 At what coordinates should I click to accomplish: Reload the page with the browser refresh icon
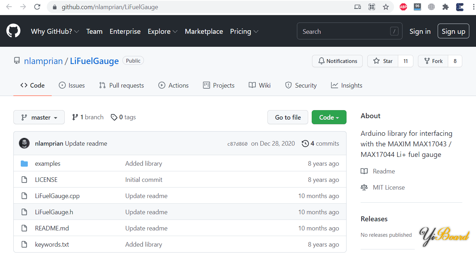[x=37, y=7]
